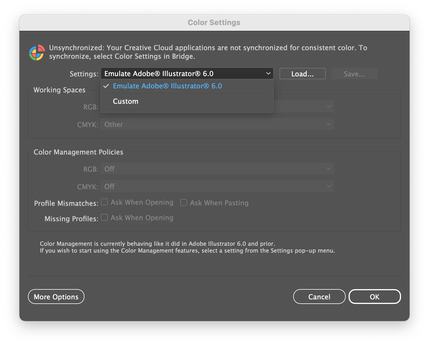
Task: Open the Settings preset dropdown
Action: click(x=187, y=74)
